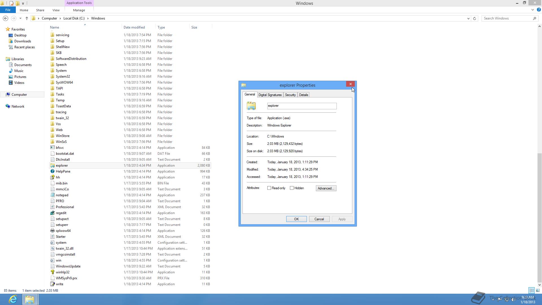Open Advanced attributes dialog
The height and width of the screenshot is (305, 542).
pos(326,188)
